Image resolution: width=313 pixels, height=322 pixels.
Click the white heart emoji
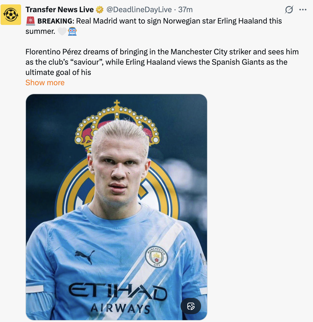point(62,31)
